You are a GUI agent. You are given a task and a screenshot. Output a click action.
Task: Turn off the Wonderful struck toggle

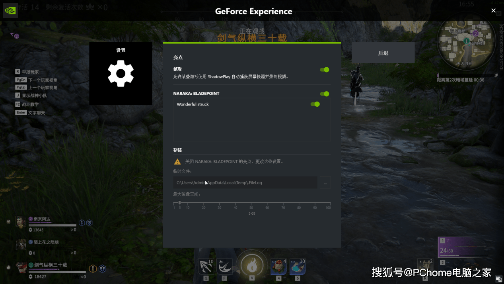pos(315,104)
